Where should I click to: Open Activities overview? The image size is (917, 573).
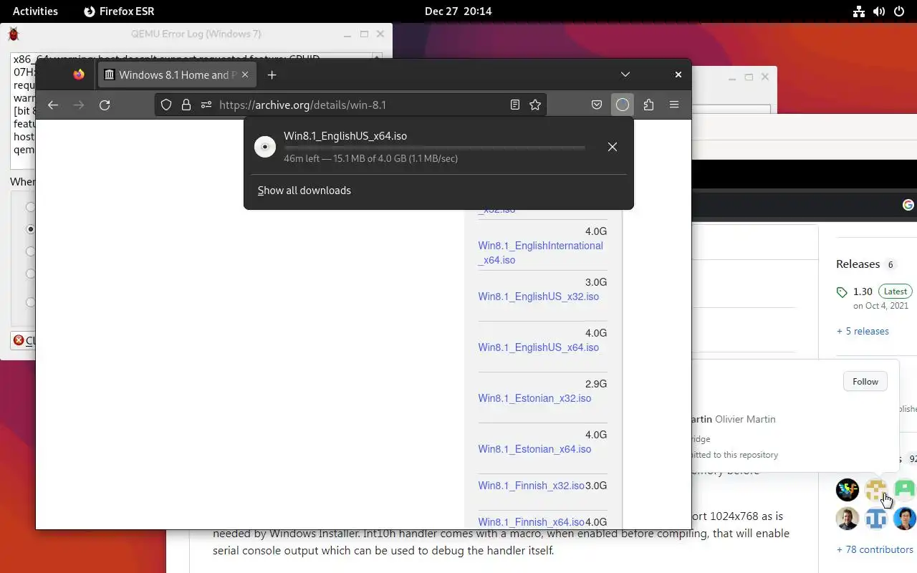(35, 11)
